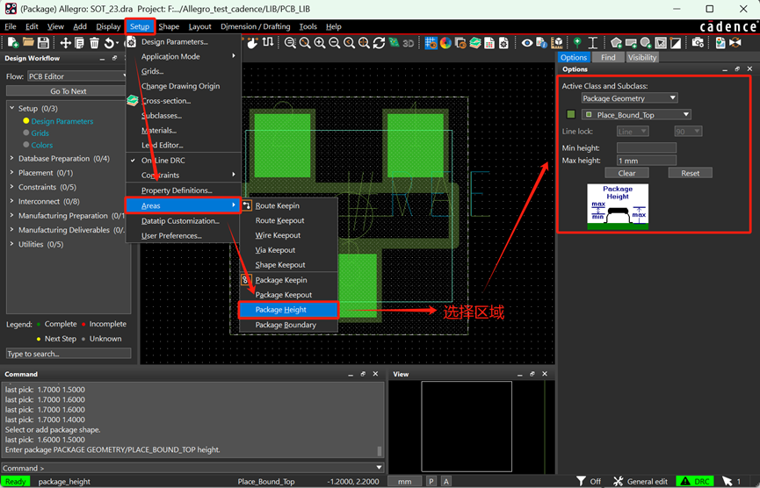Click the Grid toggle toolbar icon
The height and width of the screenshot is (488, 760).
tap(431, 43)
